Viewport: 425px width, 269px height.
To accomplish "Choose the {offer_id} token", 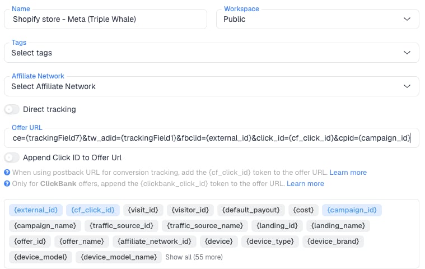I will (30, 242).
